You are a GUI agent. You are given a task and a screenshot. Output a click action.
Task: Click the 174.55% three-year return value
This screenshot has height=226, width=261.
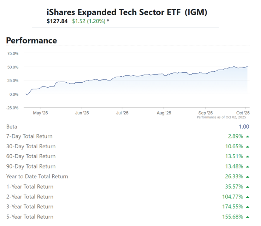(233, 207)
